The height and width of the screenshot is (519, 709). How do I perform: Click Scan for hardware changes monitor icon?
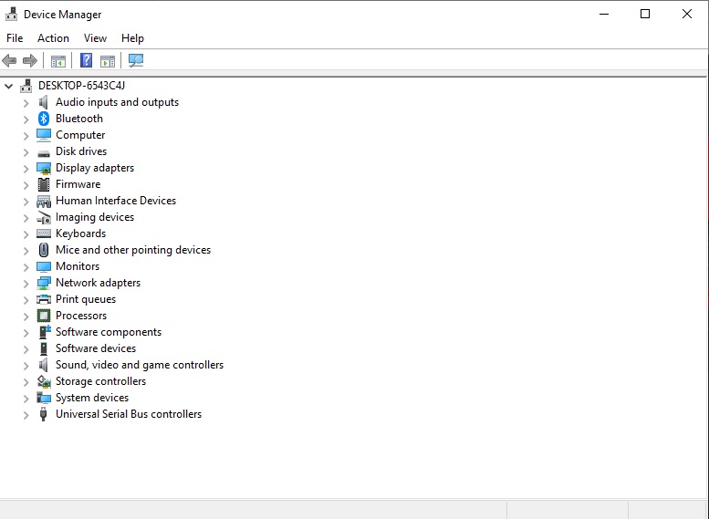coord(136,60)
